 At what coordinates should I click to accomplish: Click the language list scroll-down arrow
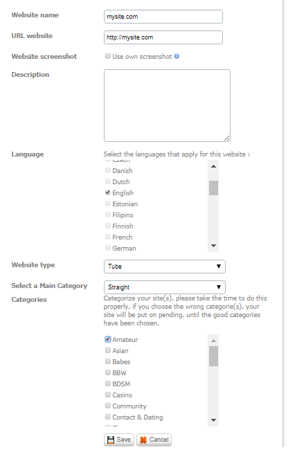213,246
